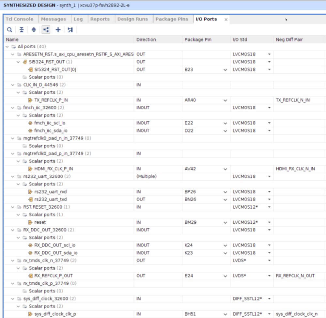Image resolution: width=326 pixels, height=318 pixels.
Task: Switch to the Tcl Console tab
Action: [x=19, y=19]
